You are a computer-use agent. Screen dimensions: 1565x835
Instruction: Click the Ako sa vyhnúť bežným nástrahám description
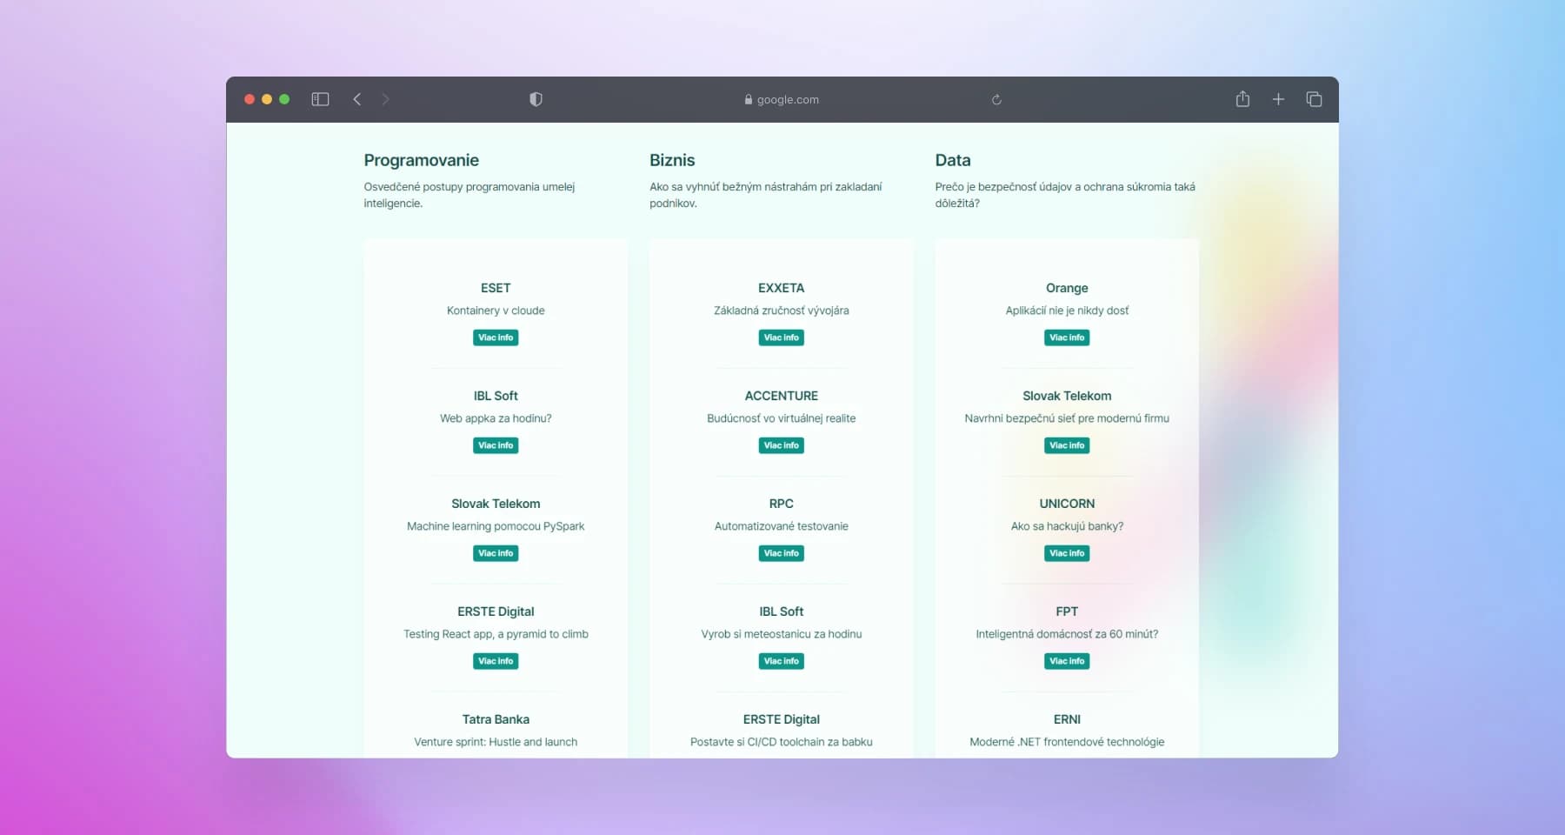(x=765, y=195)
